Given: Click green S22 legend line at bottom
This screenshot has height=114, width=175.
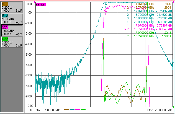Looking at the screenshot, I should click(83, 110).
